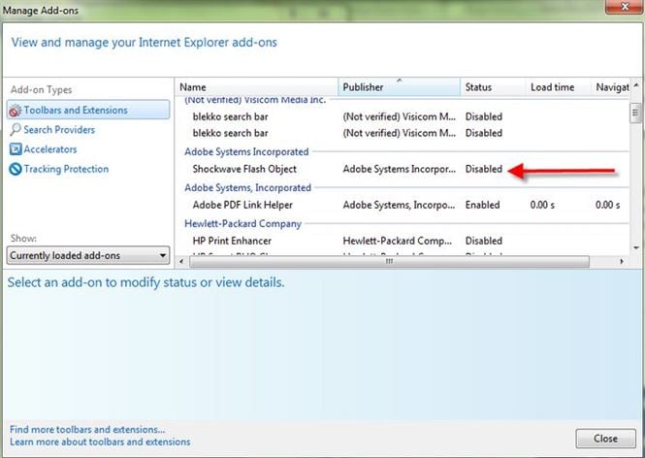Sort list by Publisher column

(x=399, y=87)
